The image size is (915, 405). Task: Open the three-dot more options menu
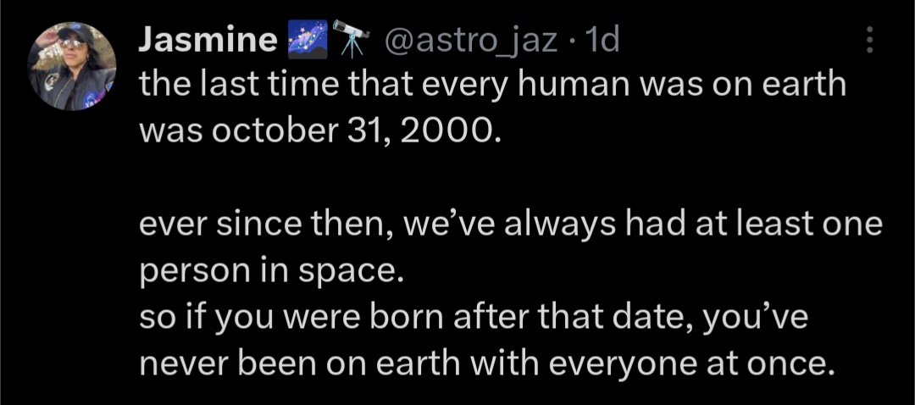pos(870,41)
